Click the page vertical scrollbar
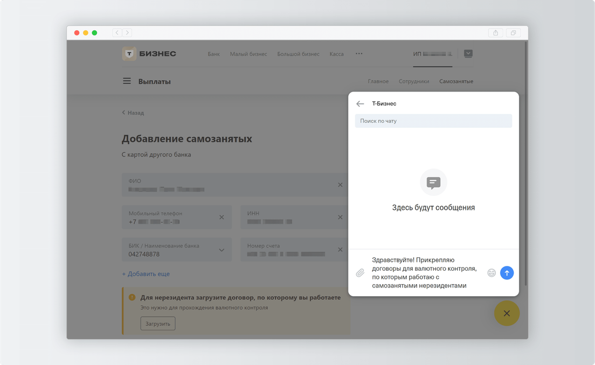The image size is (595, 365). (525, 163)
